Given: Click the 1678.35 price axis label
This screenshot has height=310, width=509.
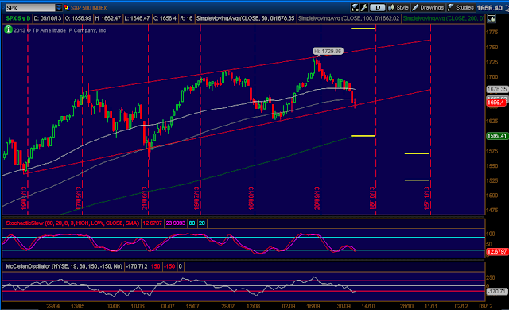Looking at the screenshot, I should click(496, 89).
